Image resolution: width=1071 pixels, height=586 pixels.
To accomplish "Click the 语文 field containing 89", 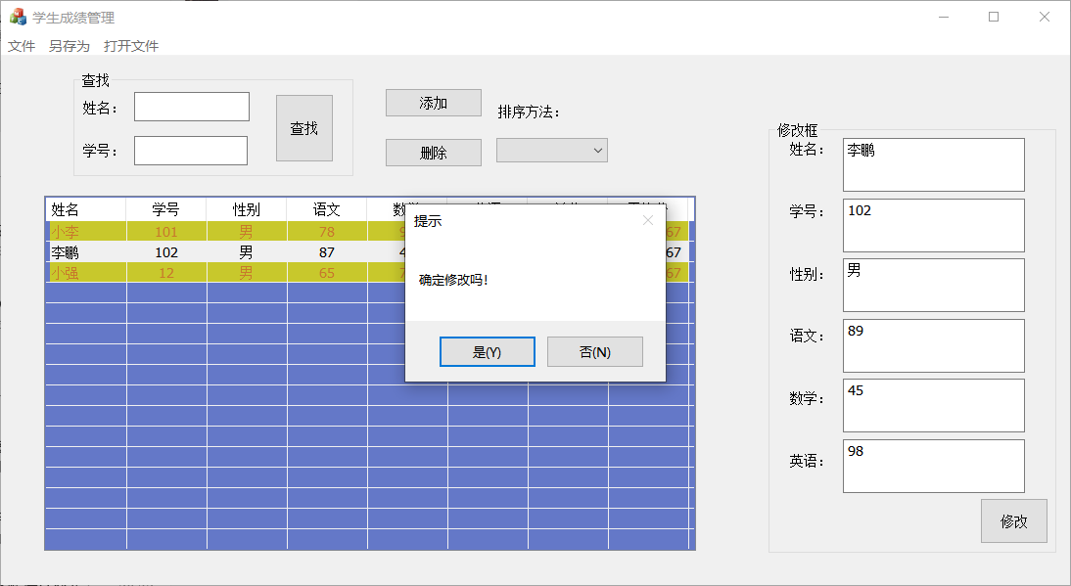I will 934,346.
